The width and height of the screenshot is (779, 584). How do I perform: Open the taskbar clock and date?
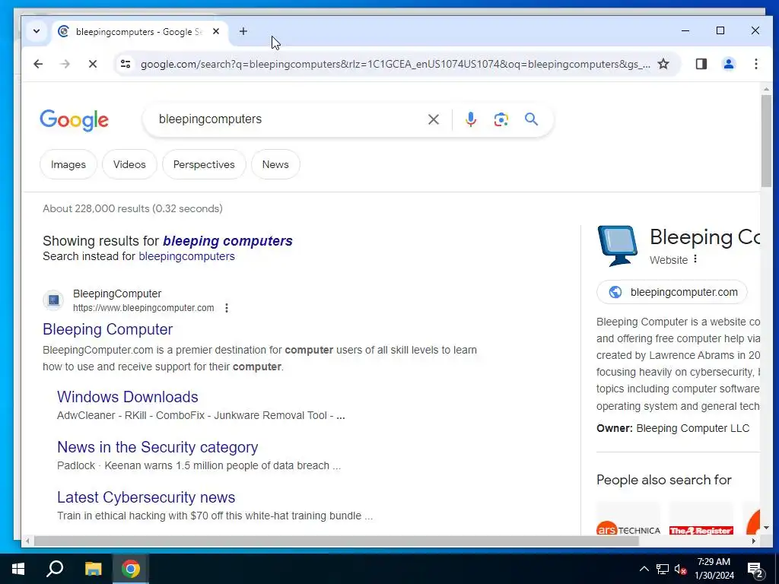(x=714, y=569)
